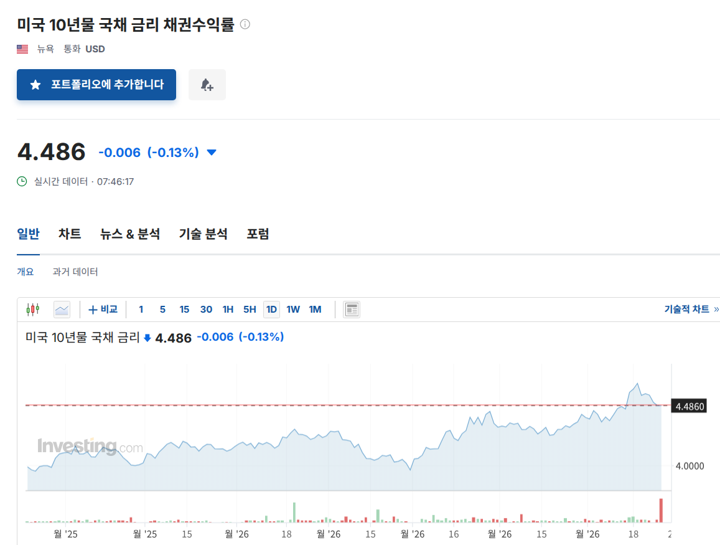Click the tall red volume bar at the chart's right end
This screenshot has height=545, width=720.
[x=662, y=510]
